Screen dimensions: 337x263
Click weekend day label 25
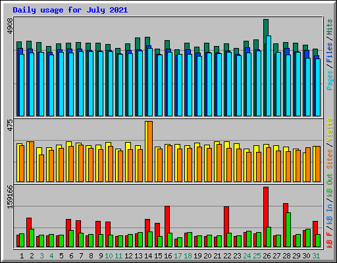point(257,256)
